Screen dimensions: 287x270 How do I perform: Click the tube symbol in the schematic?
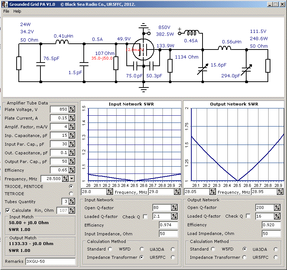click(143, 50)
